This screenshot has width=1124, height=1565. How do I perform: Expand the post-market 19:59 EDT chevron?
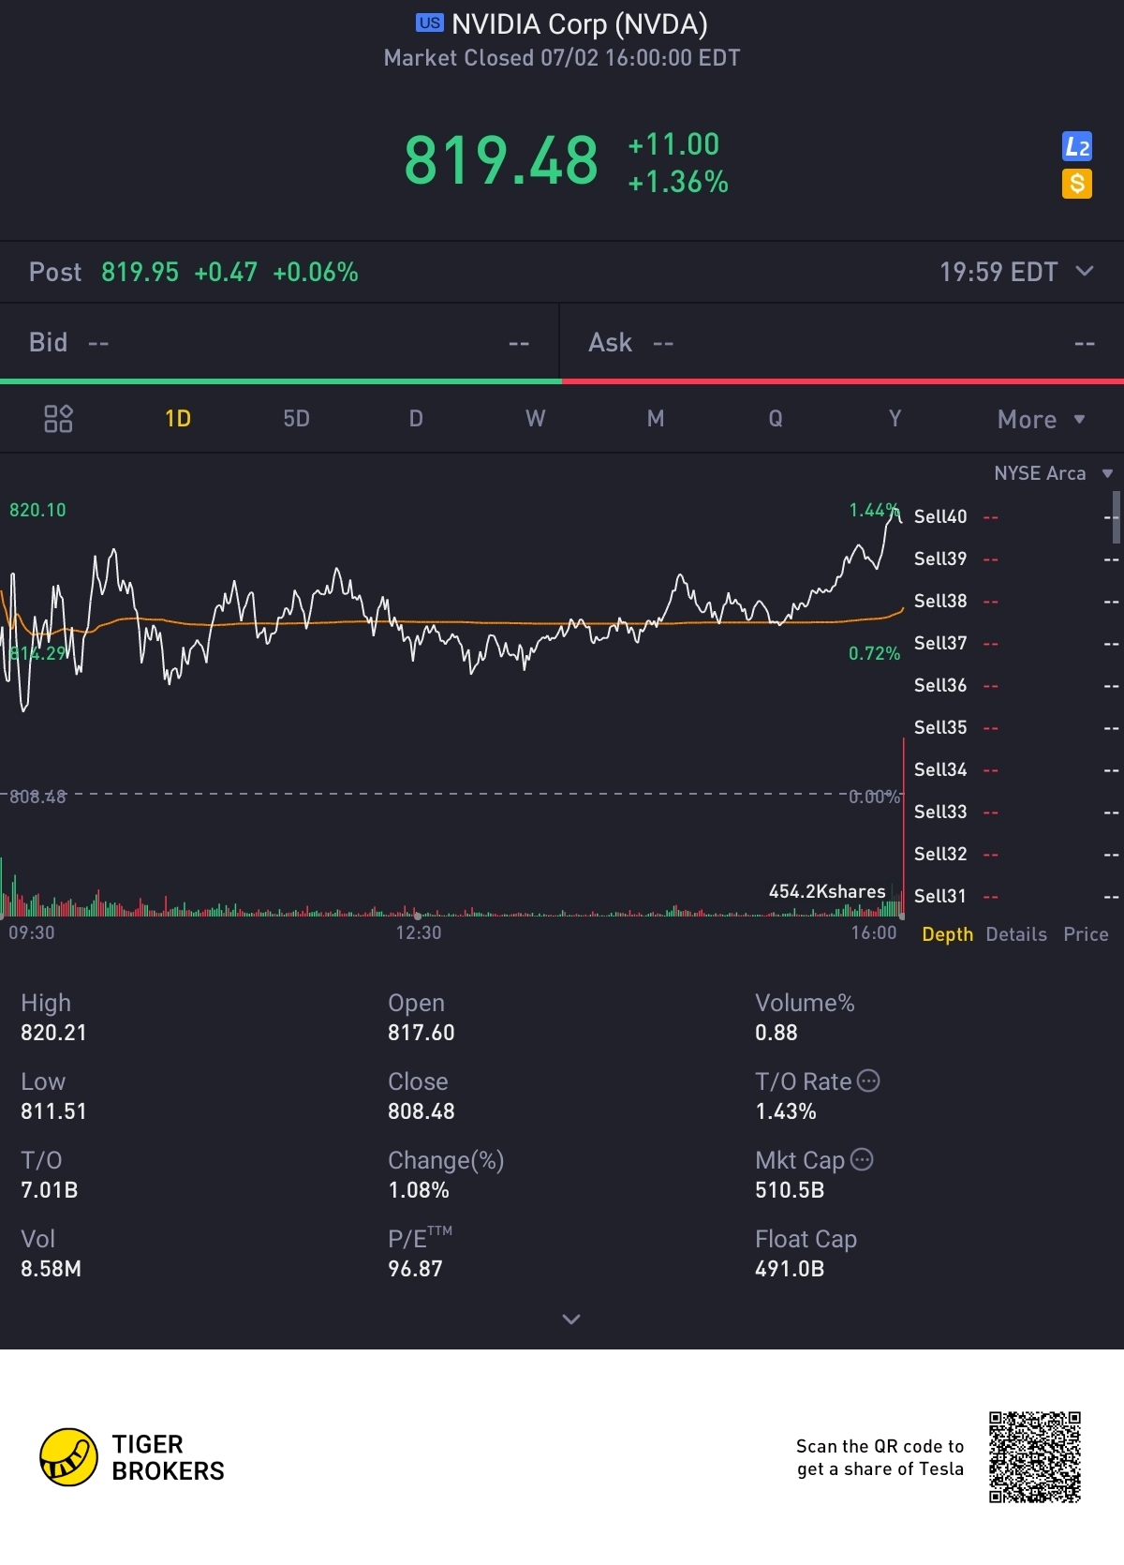[x=1085, y=272]
